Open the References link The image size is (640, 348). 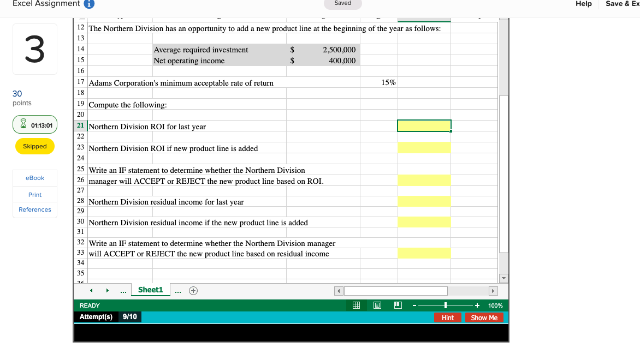[34, 209]
